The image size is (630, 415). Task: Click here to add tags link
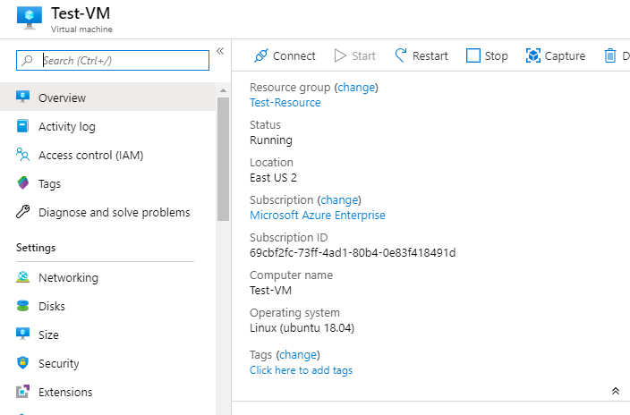point(301,370)
